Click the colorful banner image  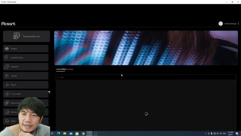point(146,48)
